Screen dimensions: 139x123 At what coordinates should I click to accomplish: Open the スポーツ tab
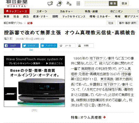(x=42, y=11)
